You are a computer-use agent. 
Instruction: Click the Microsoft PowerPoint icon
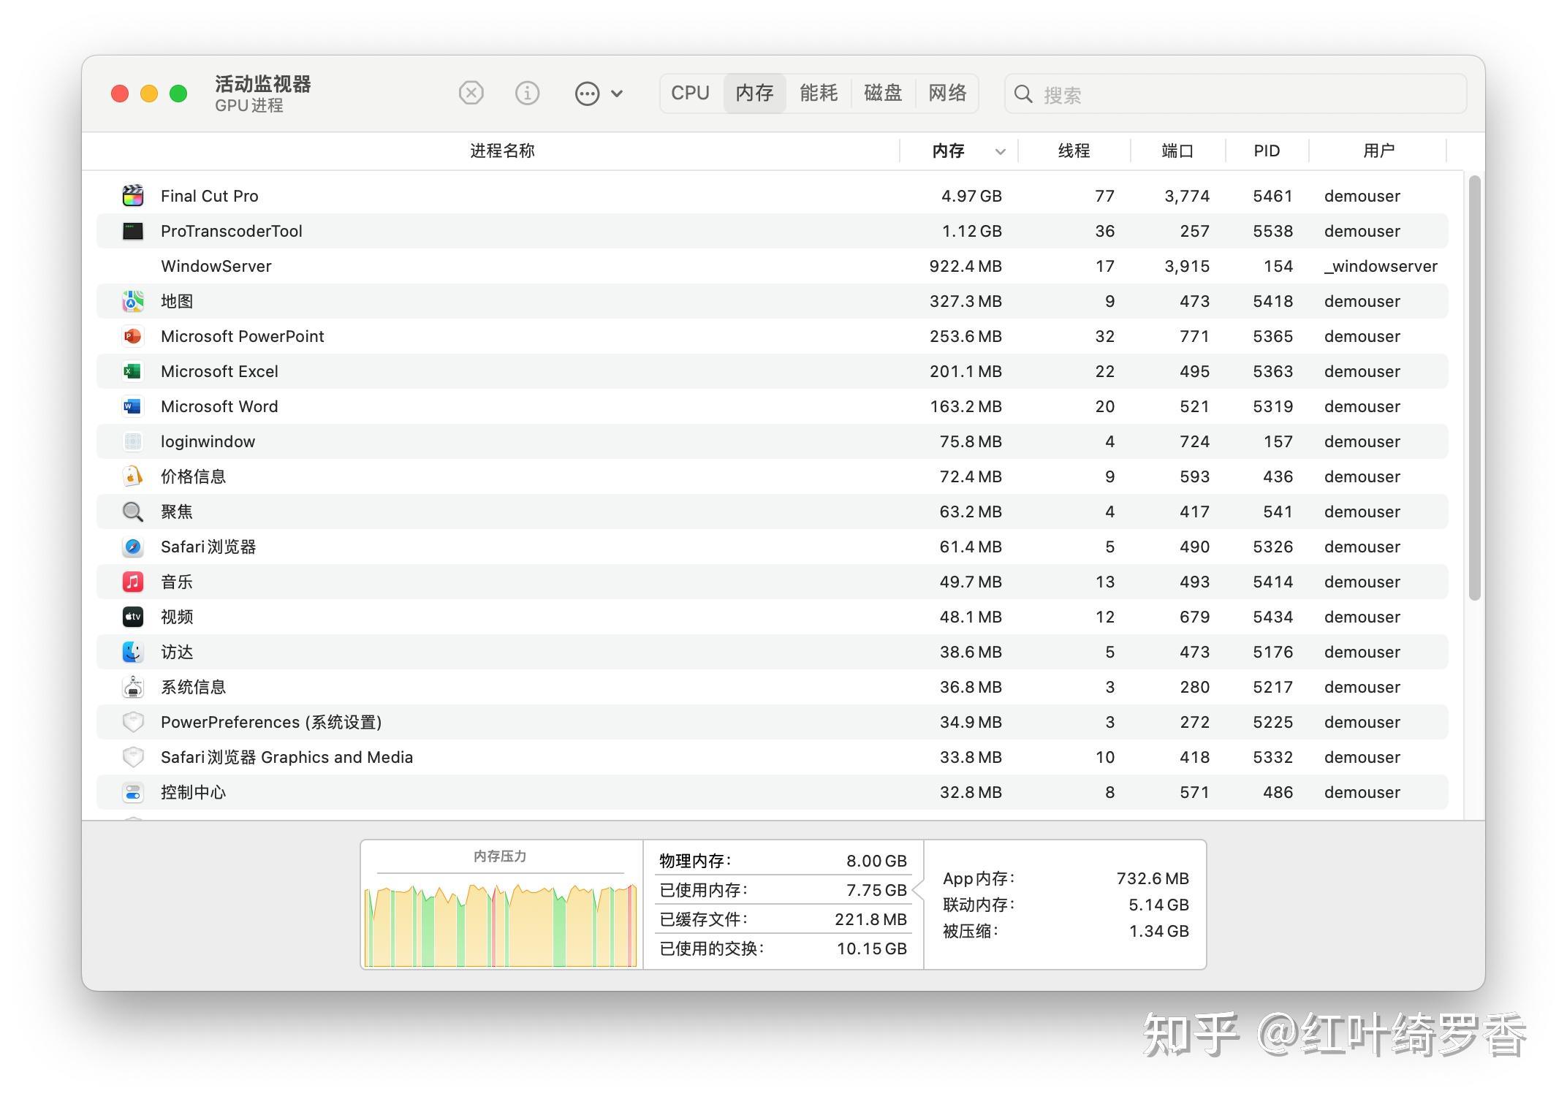coord(132,335)
